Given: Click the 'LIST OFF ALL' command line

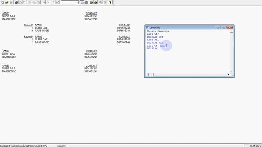Looking at the screenshot, I should (x=156, y=45).
